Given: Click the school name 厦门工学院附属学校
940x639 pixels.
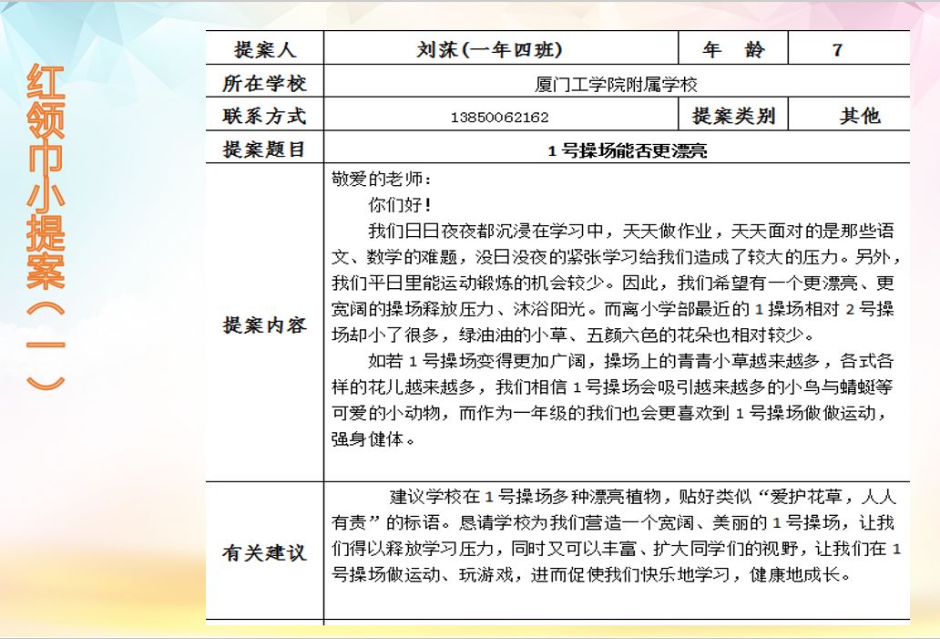Looking at the screenshot, I should click(616, 85).
